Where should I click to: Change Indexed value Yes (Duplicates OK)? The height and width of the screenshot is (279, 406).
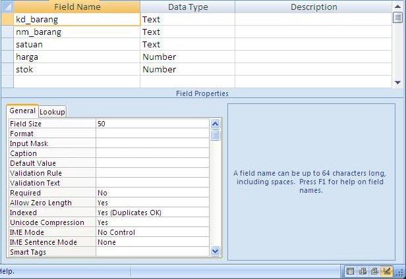(152, 213)
